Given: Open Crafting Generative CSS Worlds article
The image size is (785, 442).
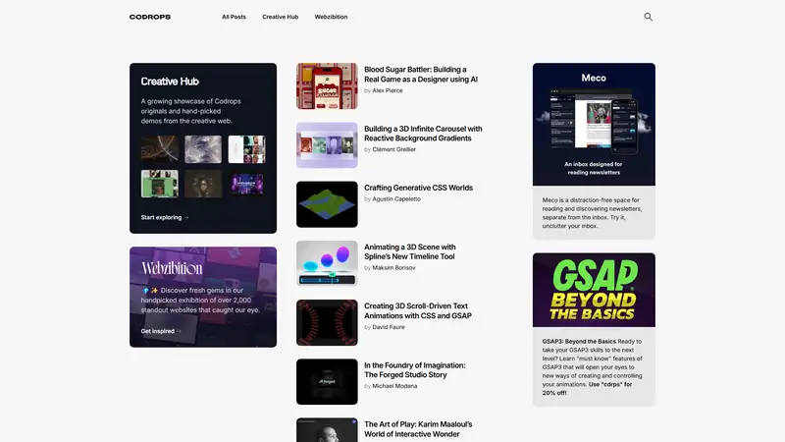Looking at the screenshot, I should tap(418, 188).
